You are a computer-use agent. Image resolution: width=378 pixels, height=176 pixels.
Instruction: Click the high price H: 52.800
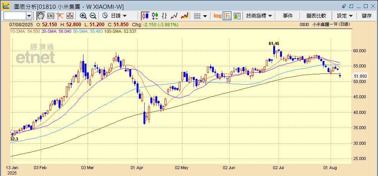click(71, 24)
